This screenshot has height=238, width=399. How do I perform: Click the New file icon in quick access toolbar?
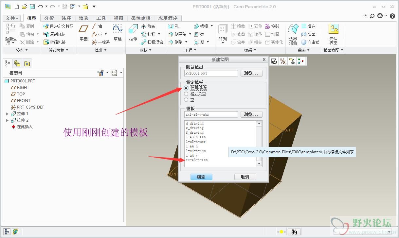tap(16, 7)
